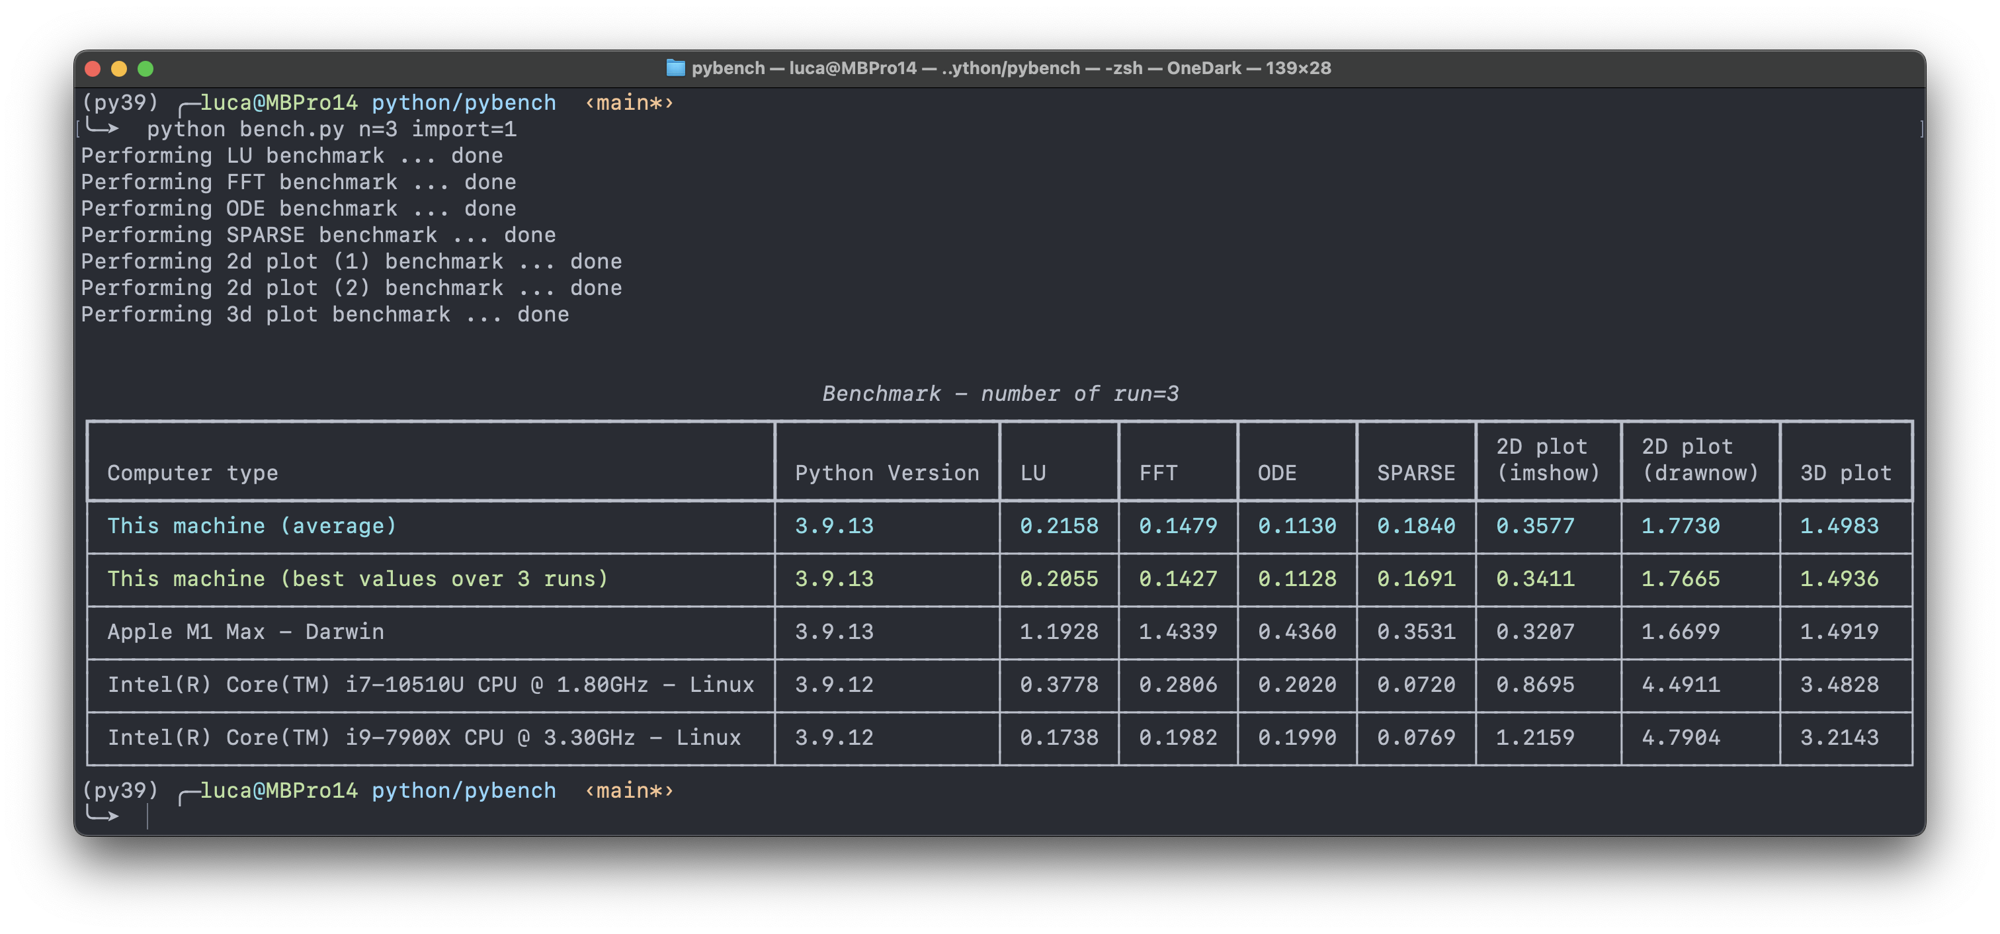Click 'Performing LU benchmark ... done' line
The width and height of the screenshot is (2000, 934).
(292, 155)
